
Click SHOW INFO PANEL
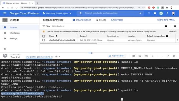tap(166, 20)
